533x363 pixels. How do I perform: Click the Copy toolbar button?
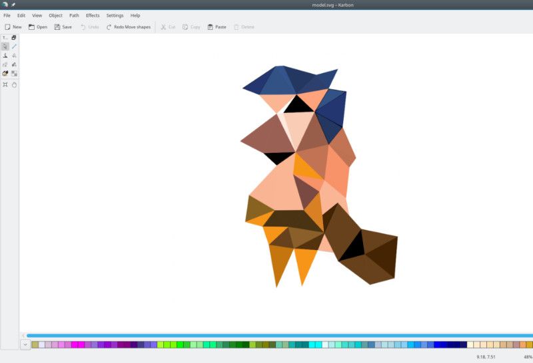191,27
